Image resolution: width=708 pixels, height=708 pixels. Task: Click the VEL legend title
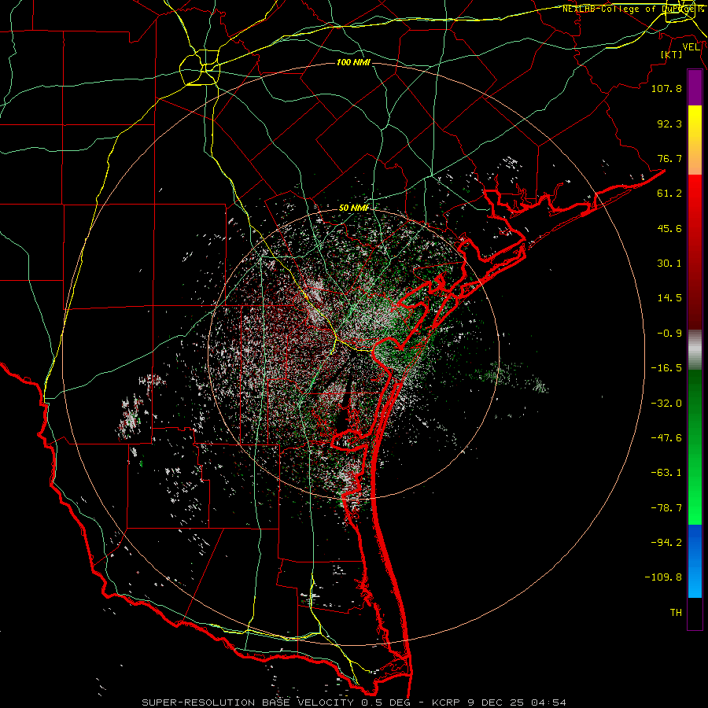(x=691, y=47)
